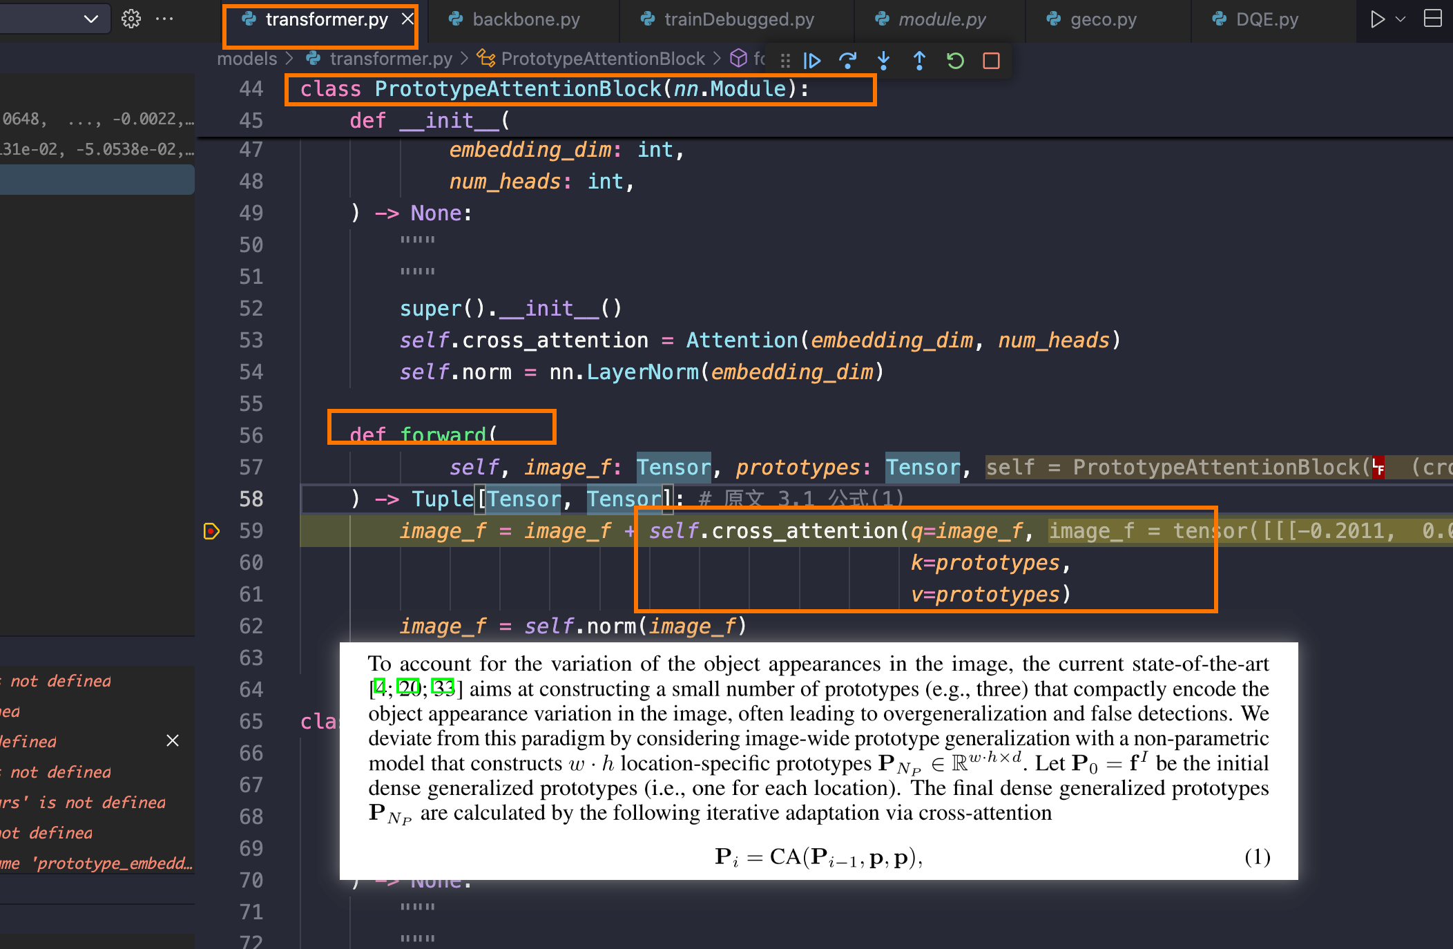Click the debug Continue button
Screen dimensions: 1453x949
click(812, 61)
